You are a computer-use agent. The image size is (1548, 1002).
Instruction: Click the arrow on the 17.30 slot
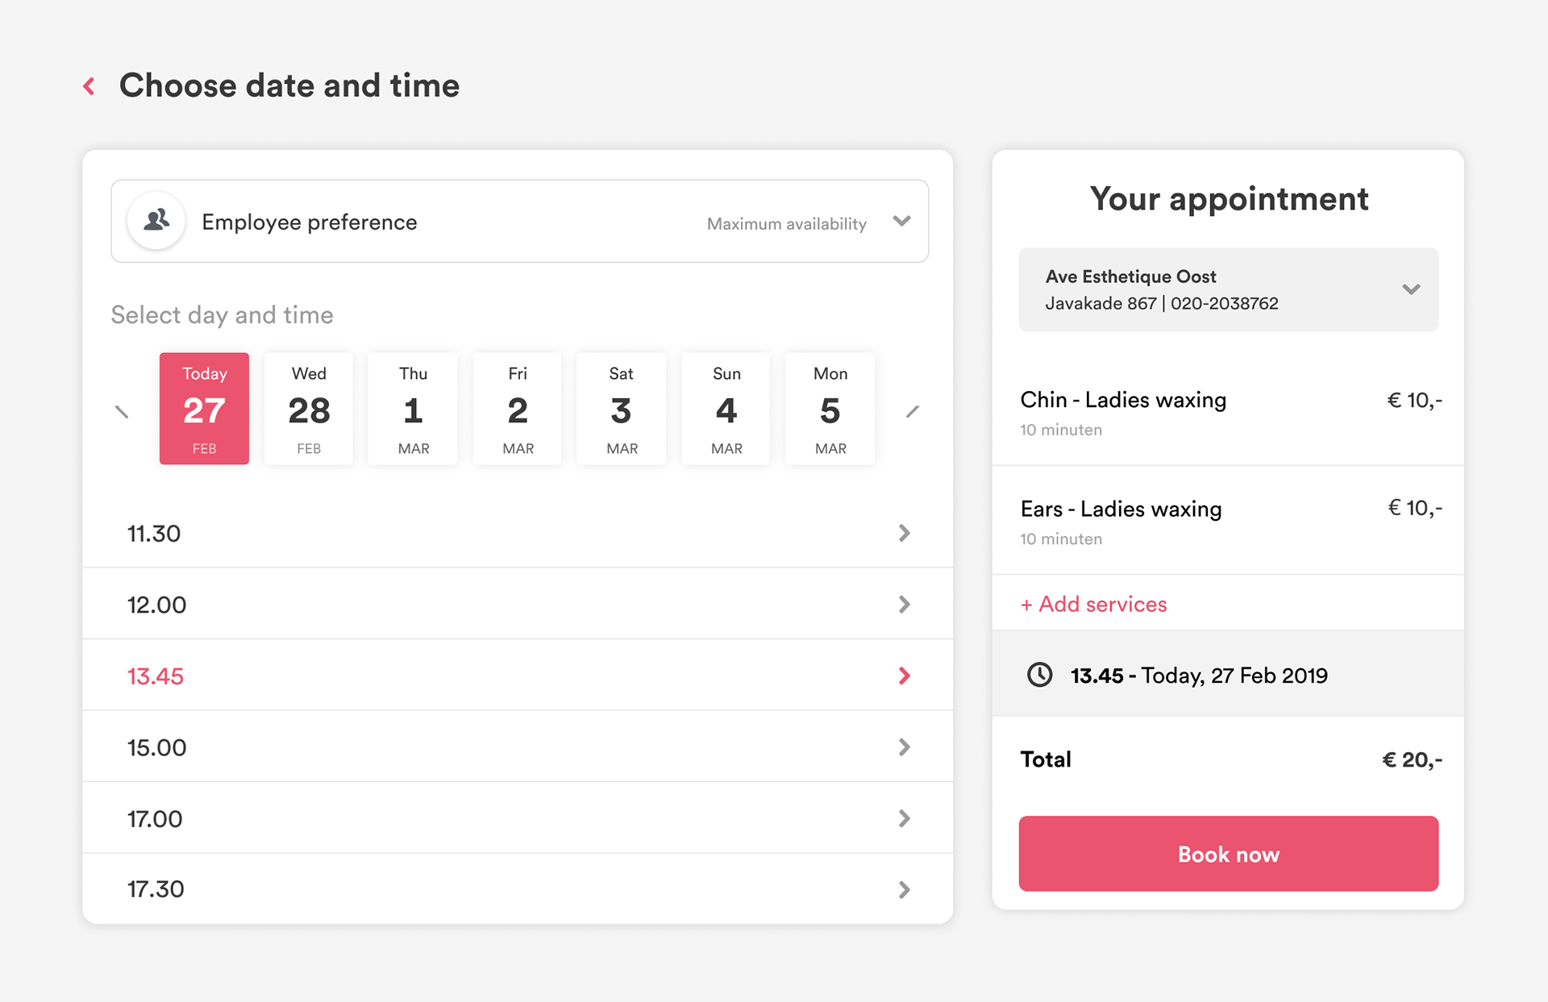[905, 889]
